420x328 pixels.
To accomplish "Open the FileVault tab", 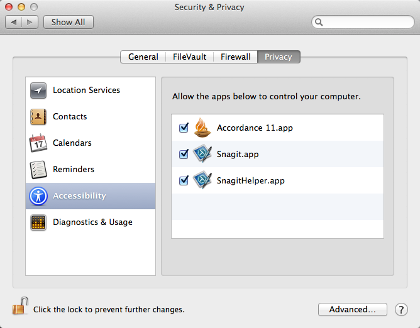I will click(x=189, y=57).
